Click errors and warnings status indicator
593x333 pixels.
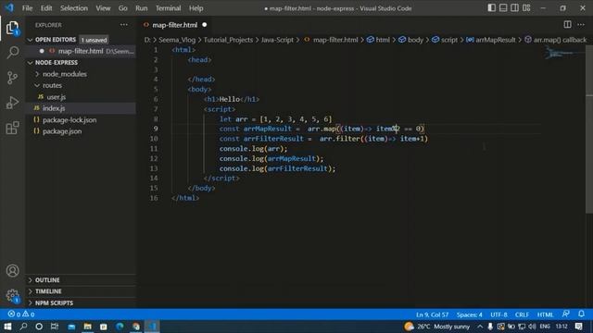(x=21, y=314)
